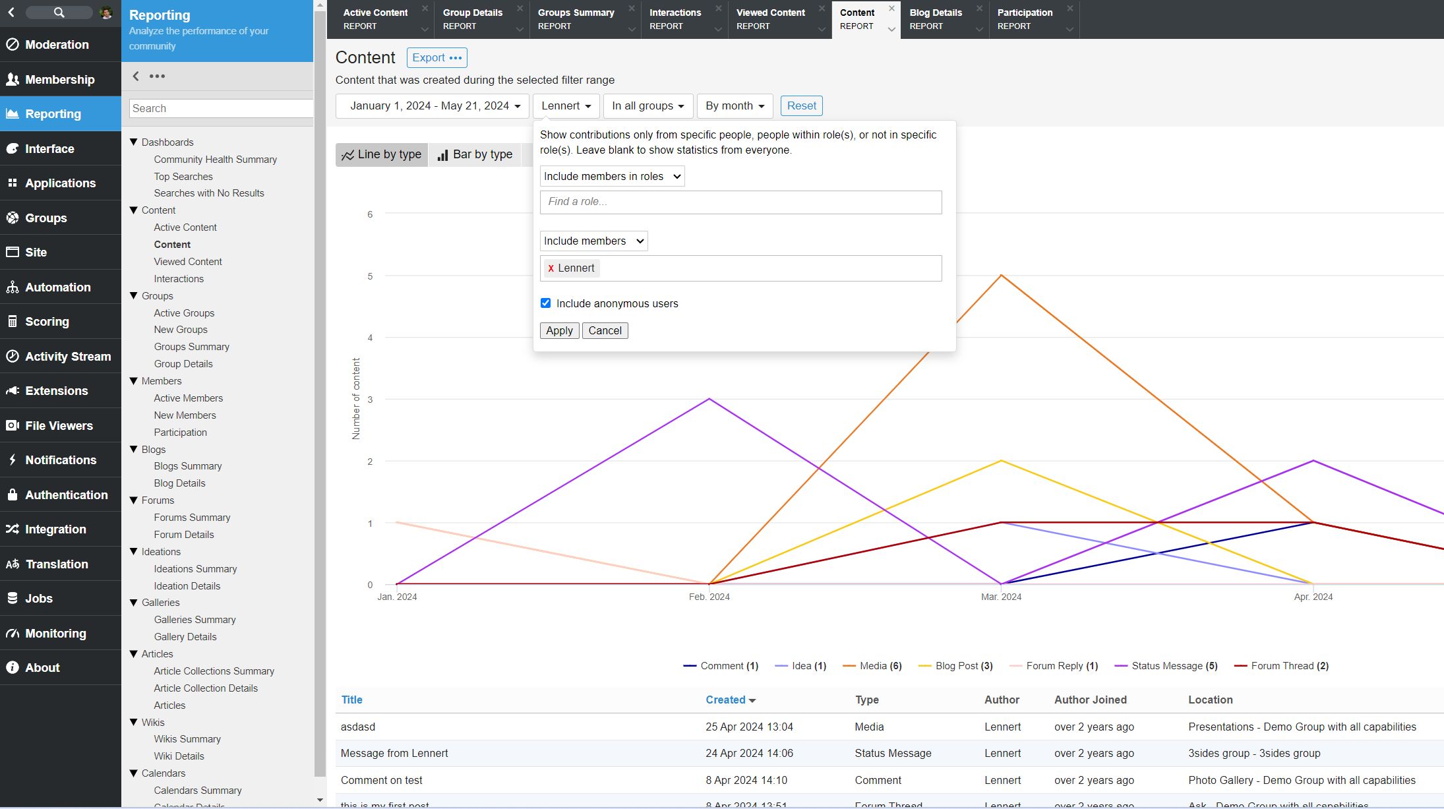Viewport: 1444px width, 809px height.
Task: Open Community Health Summary report
Action: tap(215, 160)
